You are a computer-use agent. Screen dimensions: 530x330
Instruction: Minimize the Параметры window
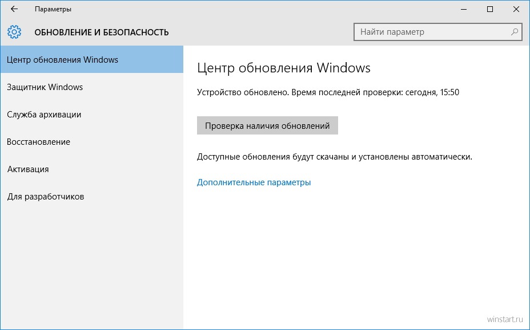coord(464,10)
